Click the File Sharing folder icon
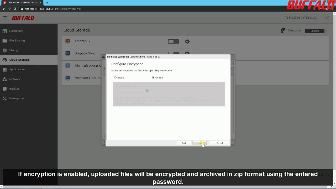Image resolution: width=336 pixels, height=189 pixels. pyautogui.click(x=4, y=41)
